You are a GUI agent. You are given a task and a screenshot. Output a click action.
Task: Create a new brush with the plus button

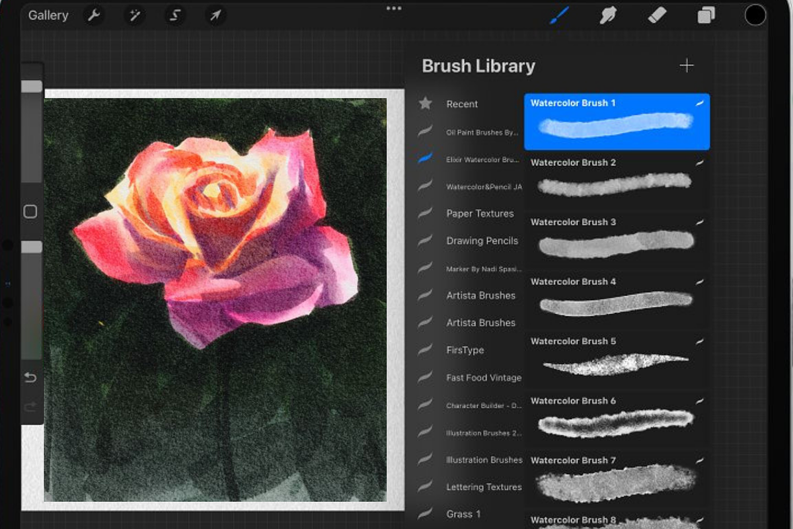click(687, 65)
